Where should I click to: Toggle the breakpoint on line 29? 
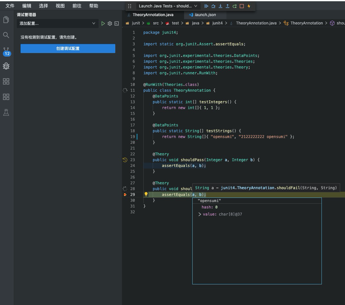[x=125, y=195]
